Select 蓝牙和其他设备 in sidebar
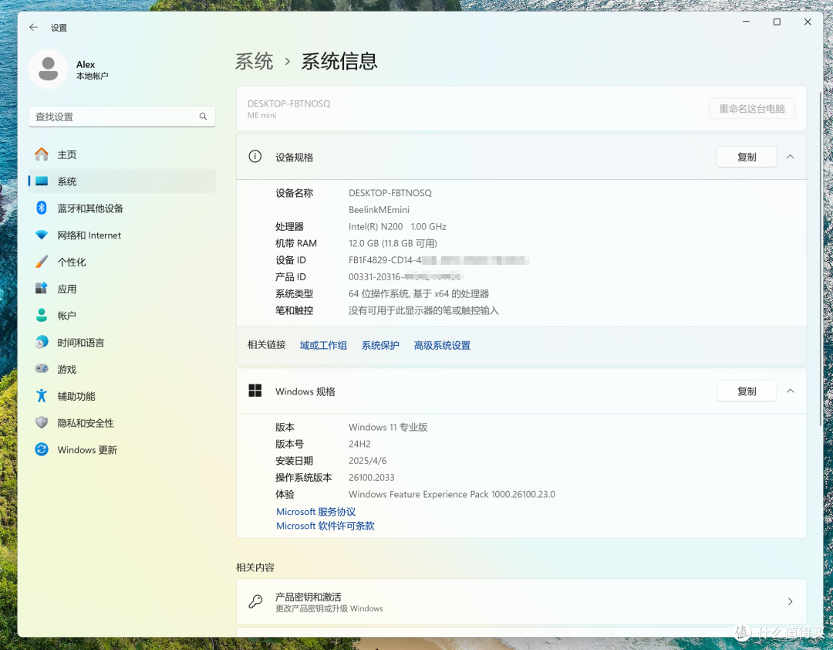The height and width of the screenshot is (650, 833). [122, 208]
